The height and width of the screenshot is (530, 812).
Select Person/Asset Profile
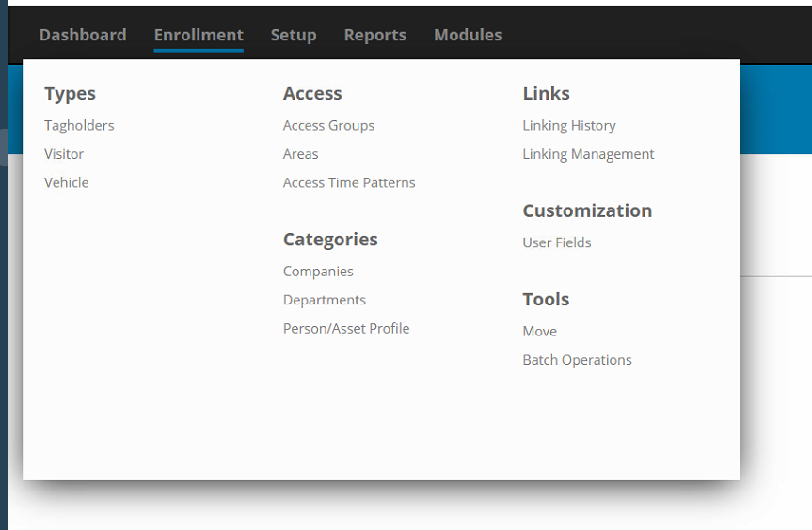pyautogui.click(x=346, y=328)
